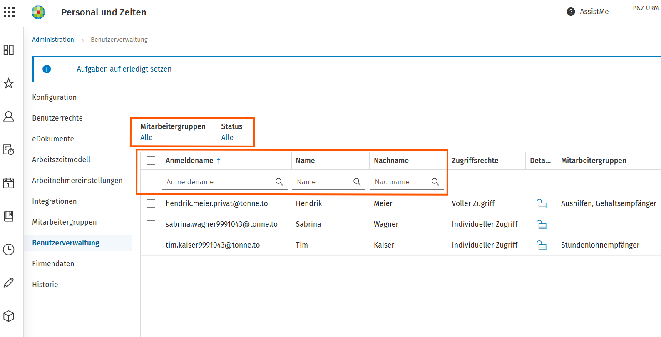Open Firmendaten menu entry

click(53, 264)
